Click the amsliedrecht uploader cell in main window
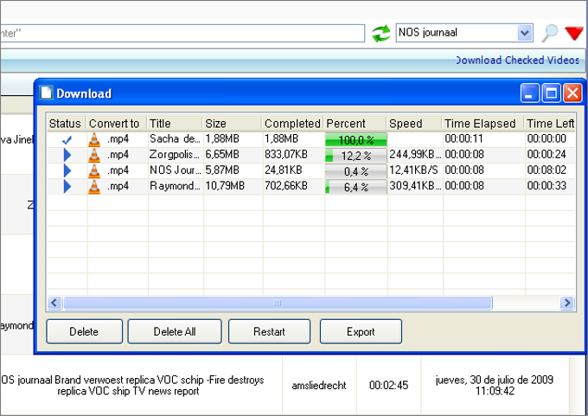This screenshot has height=416, width=588. [x=319, y=385]
